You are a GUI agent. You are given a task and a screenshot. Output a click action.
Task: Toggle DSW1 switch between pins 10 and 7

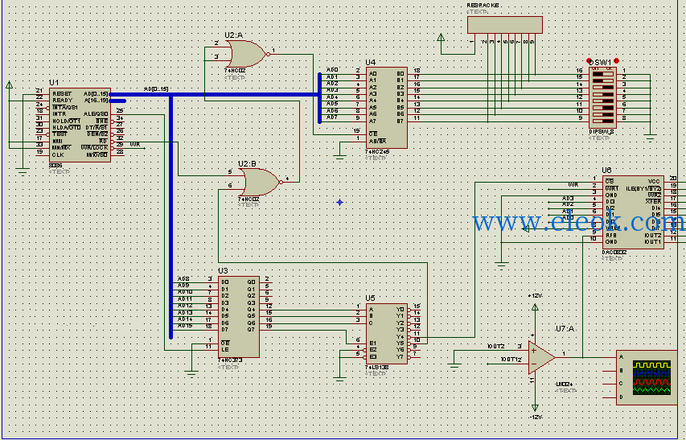(602, 113)
